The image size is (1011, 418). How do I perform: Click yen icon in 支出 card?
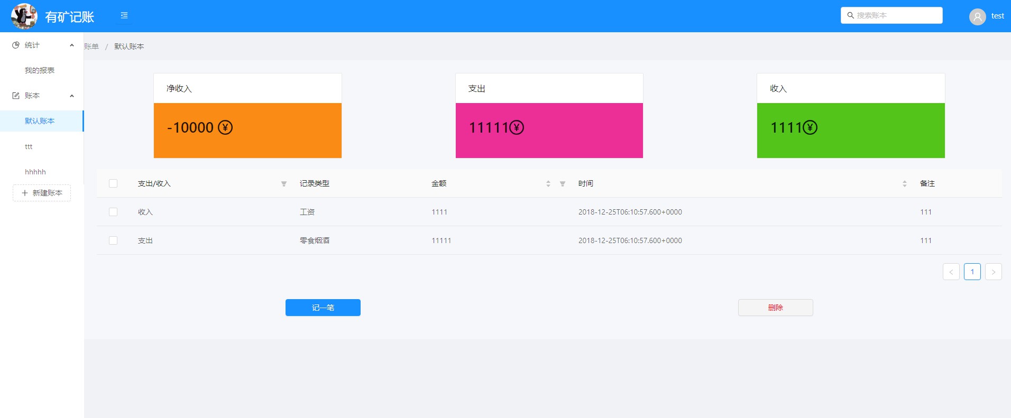coord(517,127)
